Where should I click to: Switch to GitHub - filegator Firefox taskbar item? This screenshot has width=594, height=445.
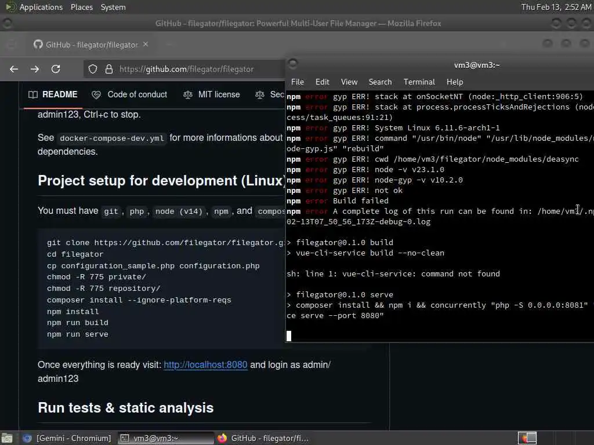(263, 438)
